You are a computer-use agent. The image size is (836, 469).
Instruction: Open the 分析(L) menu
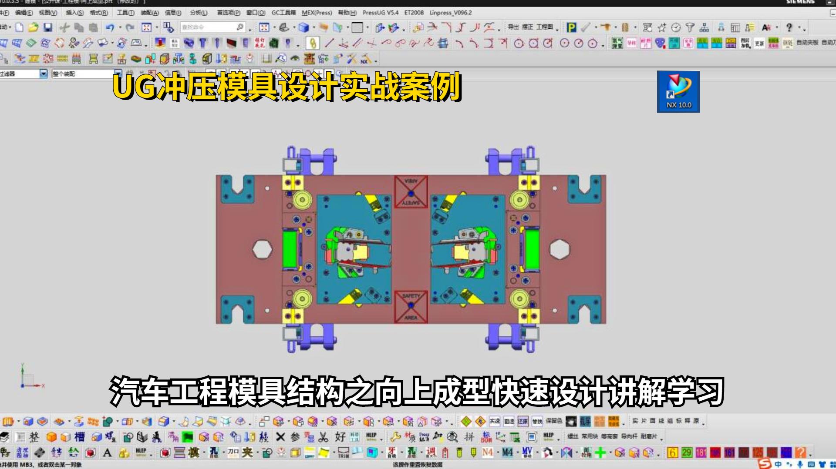point(199,13)
